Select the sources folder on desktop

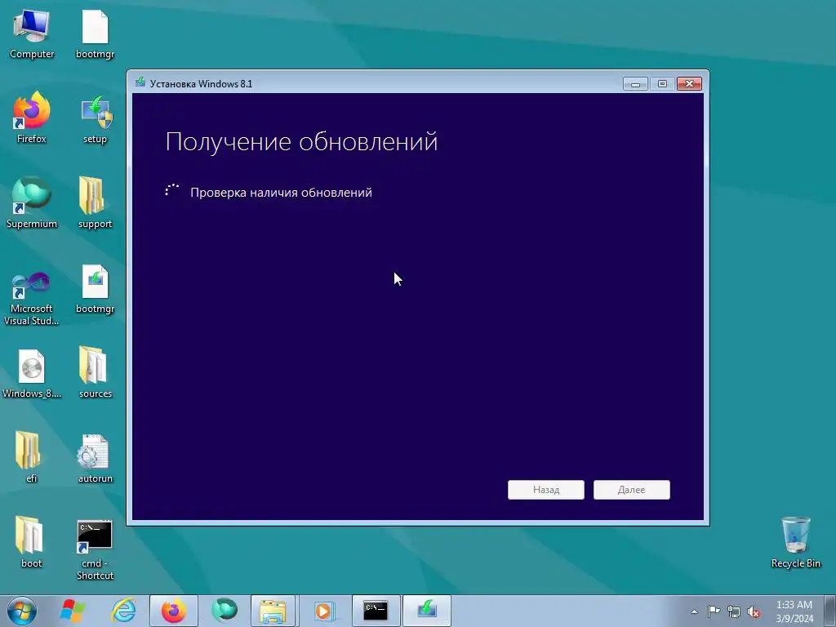[95, 372]
